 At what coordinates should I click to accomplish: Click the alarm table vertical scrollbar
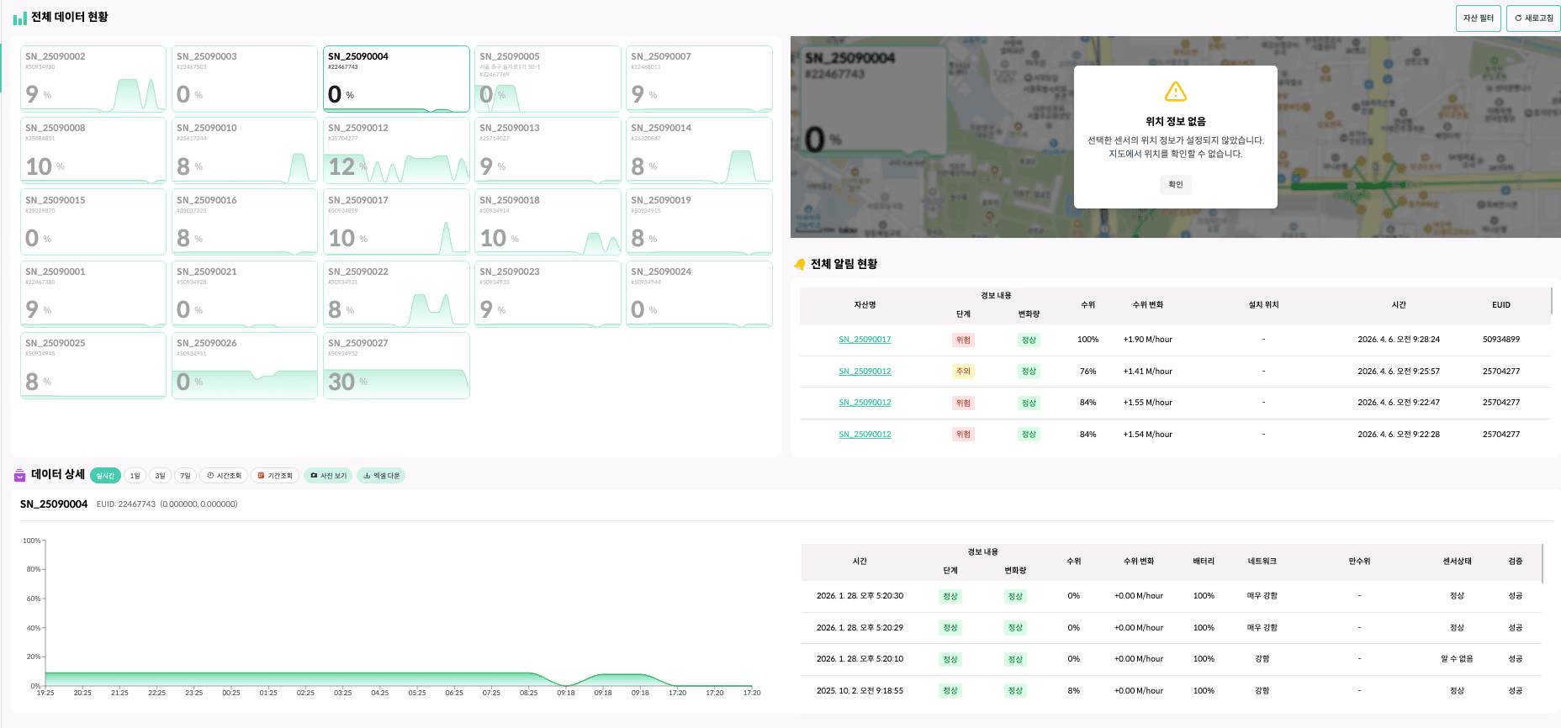click(1551, 301)
